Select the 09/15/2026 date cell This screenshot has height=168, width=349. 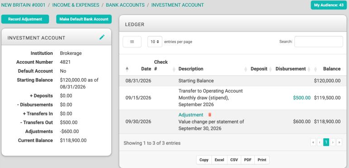(x=138, y=98)
